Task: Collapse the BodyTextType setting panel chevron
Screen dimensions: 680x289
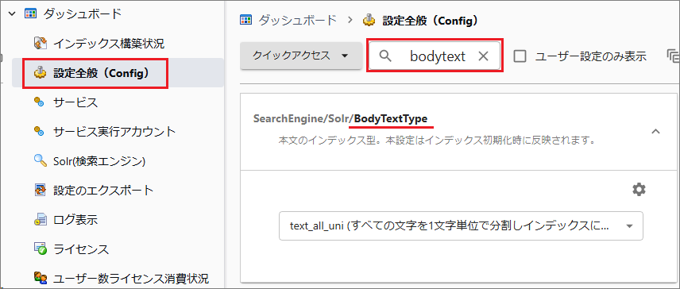Action: coord(655,131)
